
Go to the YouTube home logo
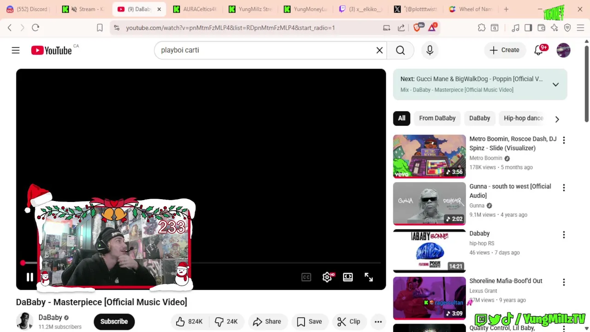point(51,50)
